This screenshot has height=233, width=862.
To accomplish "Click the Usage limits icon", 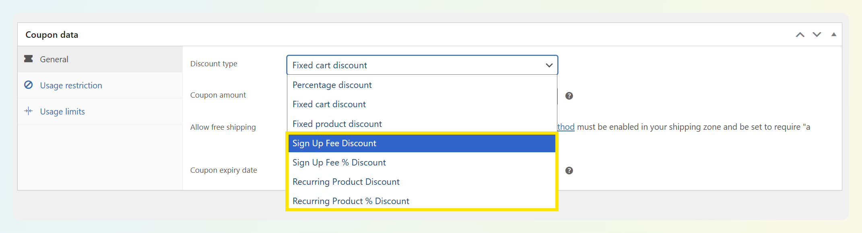I will point(29,111).
